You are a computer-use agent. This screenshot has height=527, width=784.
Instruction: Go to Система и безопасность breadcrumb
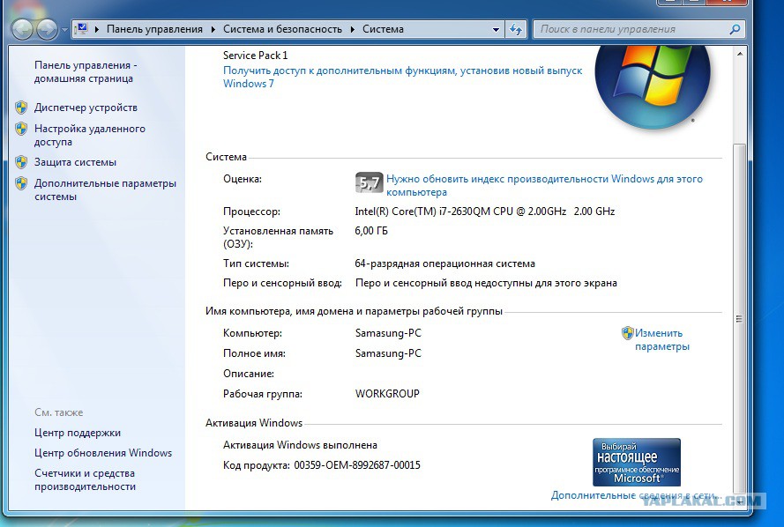click(282, 29)
